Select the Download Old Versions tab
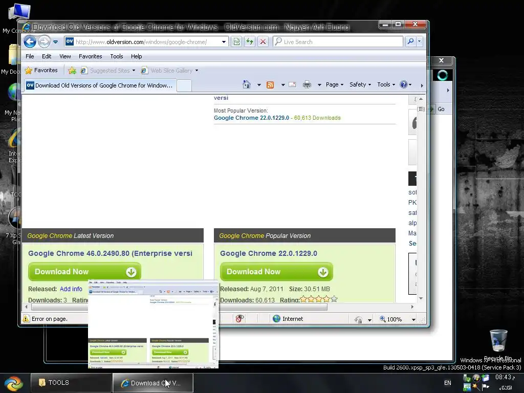Image resolution: width=524 pixels, height=393 pixels. pyautogui.click(x=100, y=85)
